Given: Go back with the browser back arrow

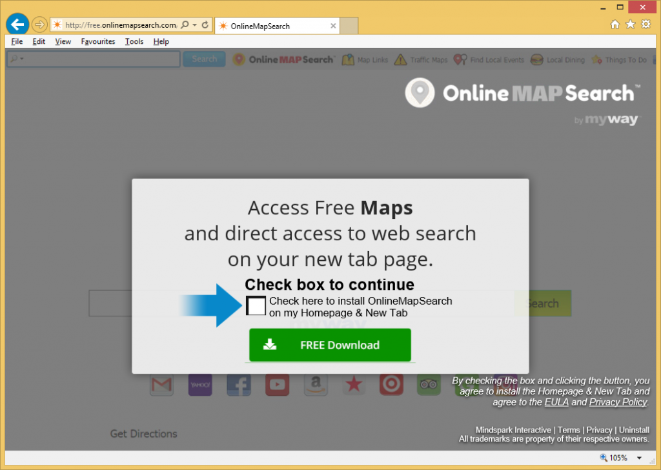Looking at the screenshot, I should [17, 25].
